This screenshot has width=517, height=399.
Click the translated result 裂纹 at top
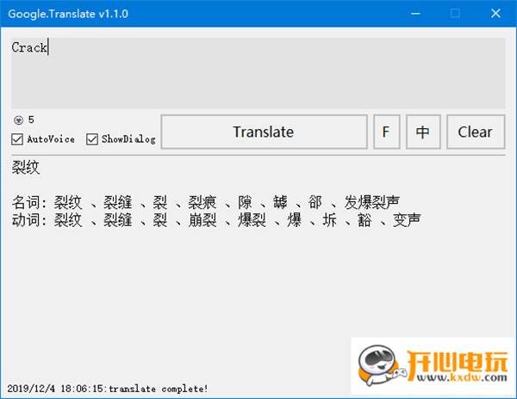(x=26, y=168)
